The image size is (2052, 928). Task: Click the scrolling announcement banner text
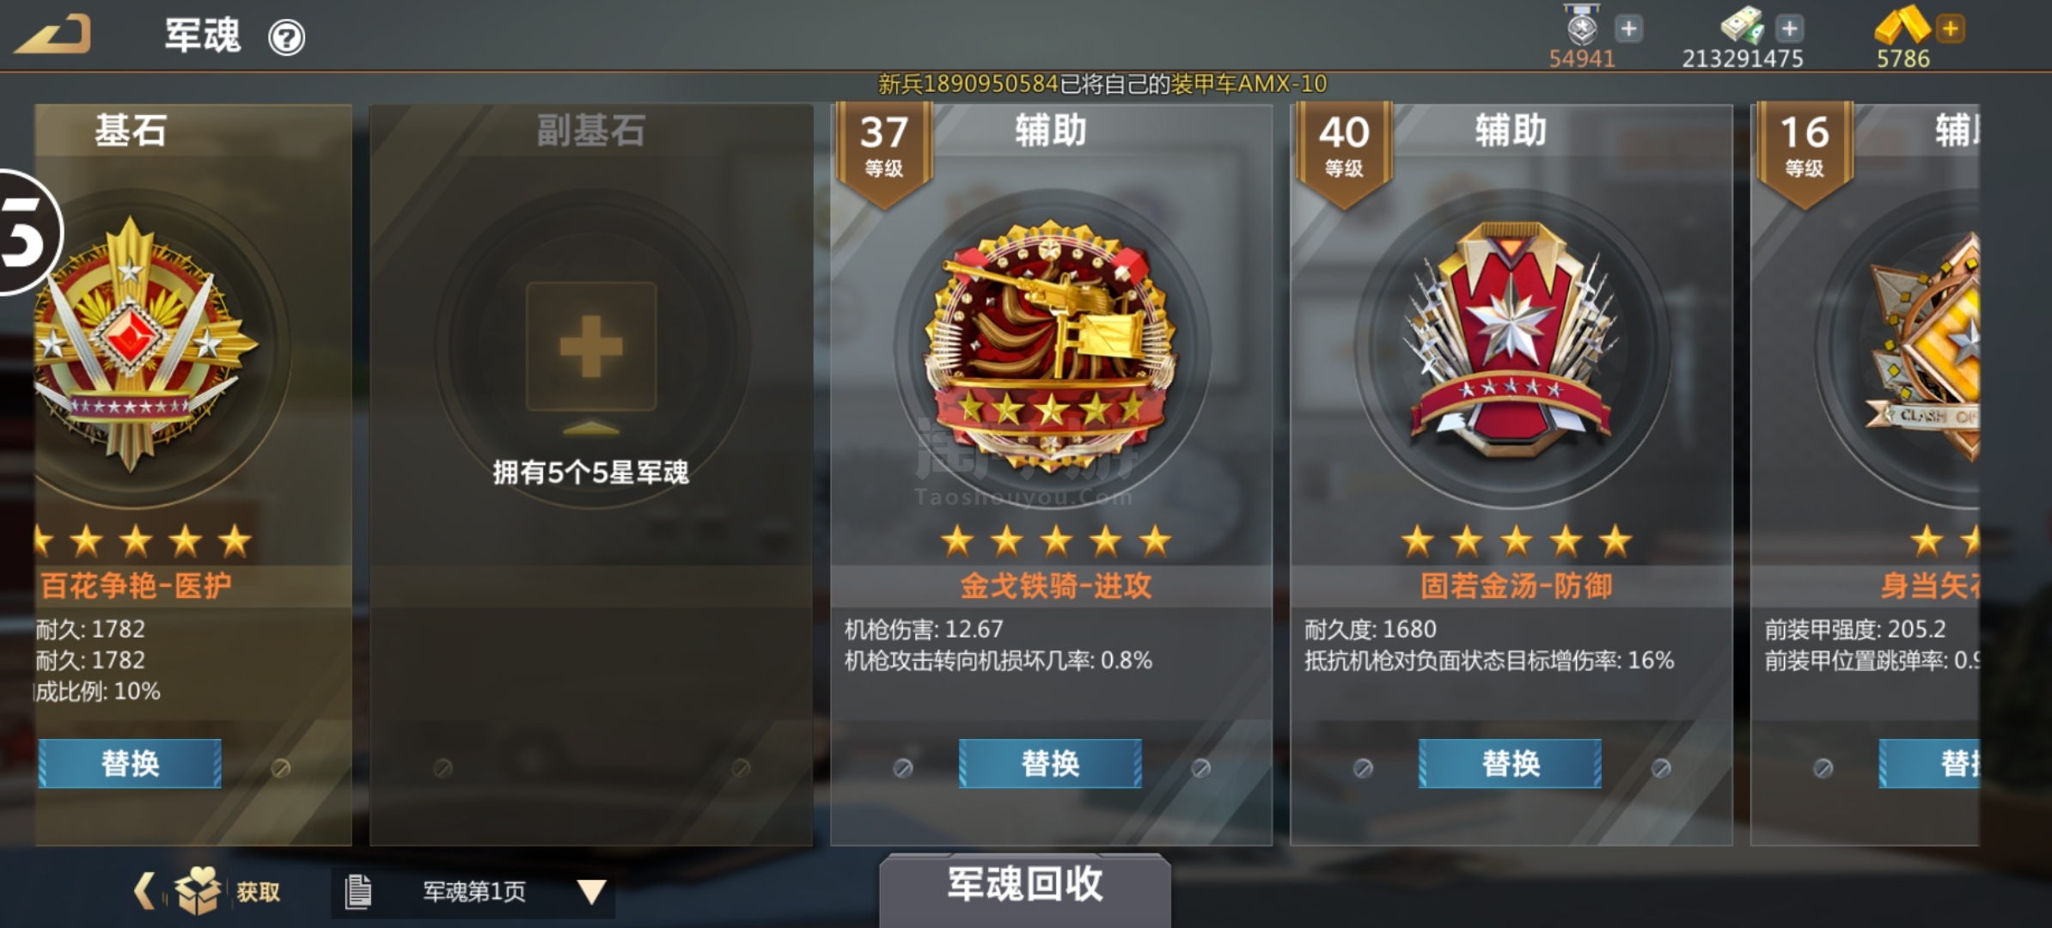click(x=1102, y=84)
